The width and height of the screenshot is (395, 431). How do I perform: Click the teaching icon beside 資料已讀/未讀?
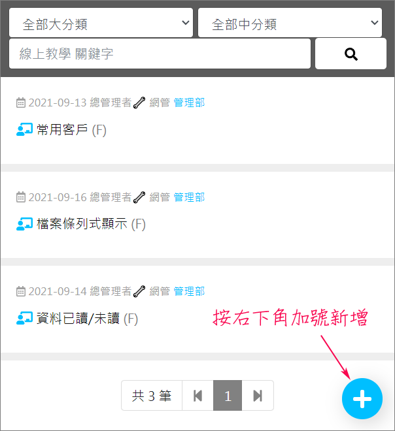pos(24,318)
